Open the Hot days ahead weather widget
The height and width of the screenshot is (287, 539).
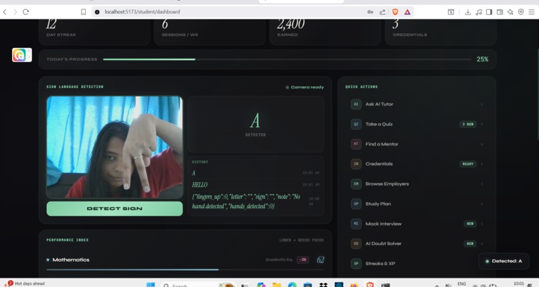(x=25, y=284)
